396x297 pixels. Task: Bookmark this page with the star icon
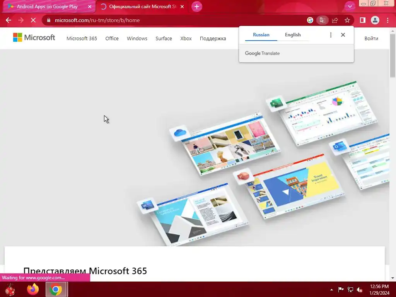click(x=347, y=20)
